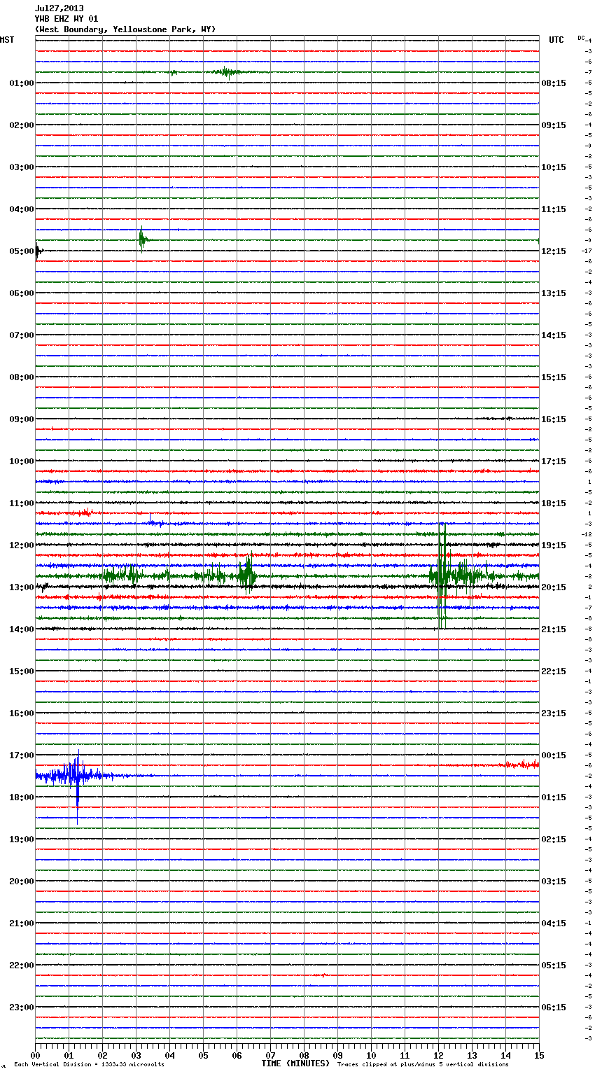The height and width of the screenshot is (1074, 595).
Task: Click the 18:15 UTC time label
Action: tap(554, 503)
